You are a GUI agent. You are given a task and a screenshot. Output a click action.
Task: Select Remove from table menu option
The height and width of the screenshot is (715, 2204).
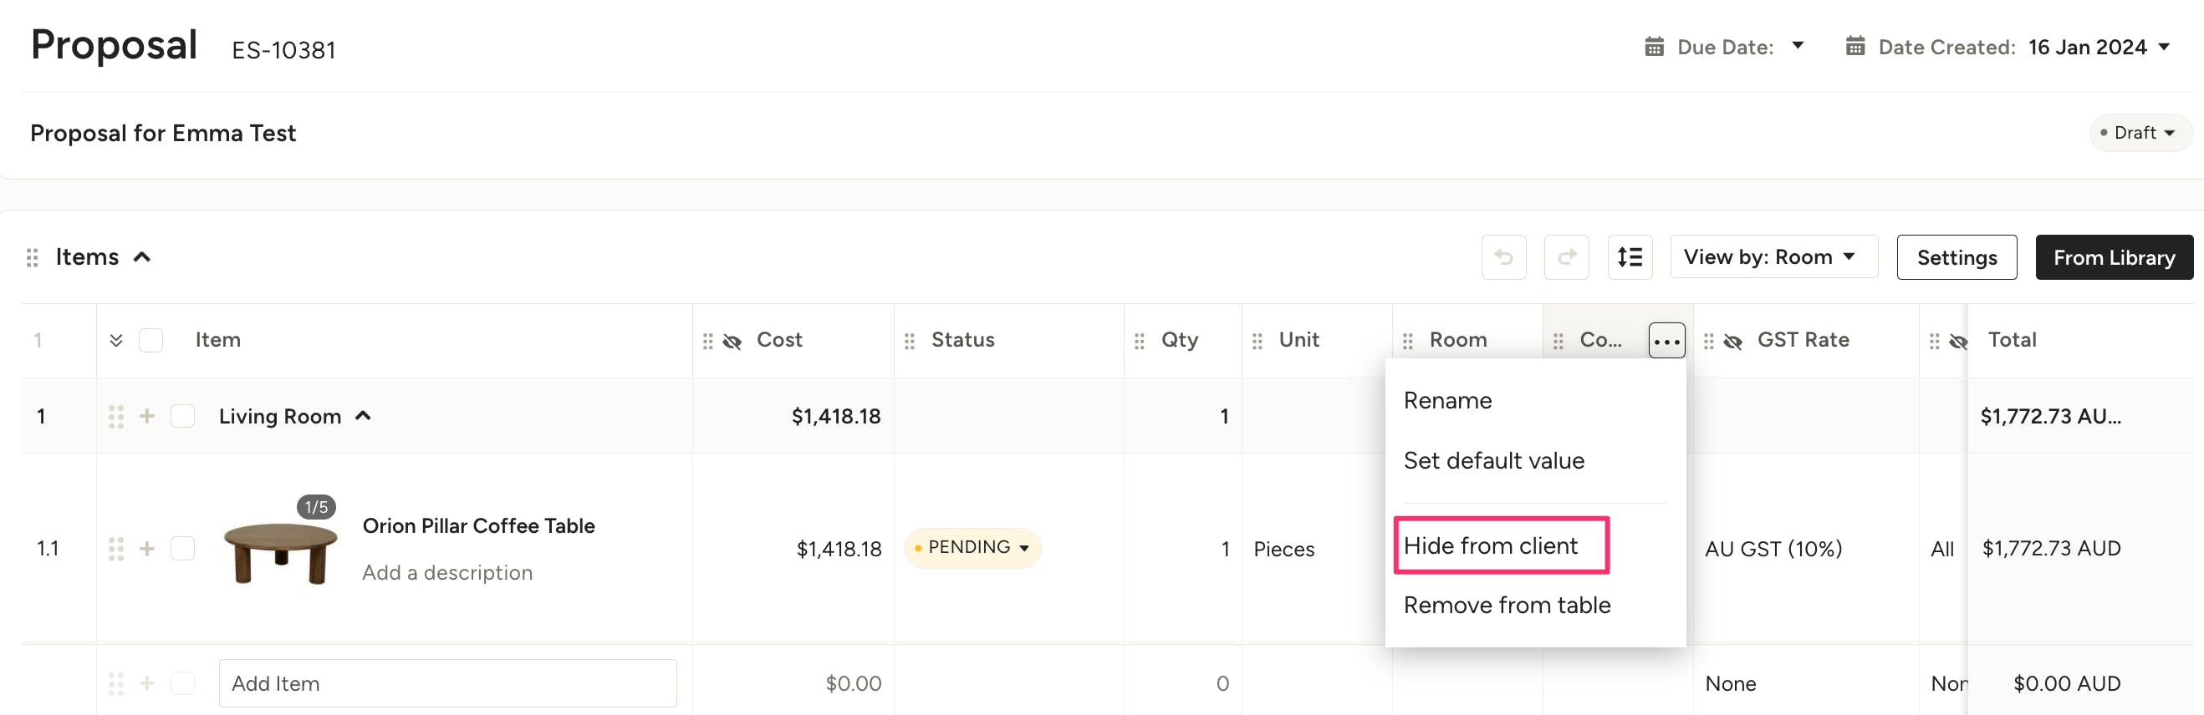click(1506, 606)
